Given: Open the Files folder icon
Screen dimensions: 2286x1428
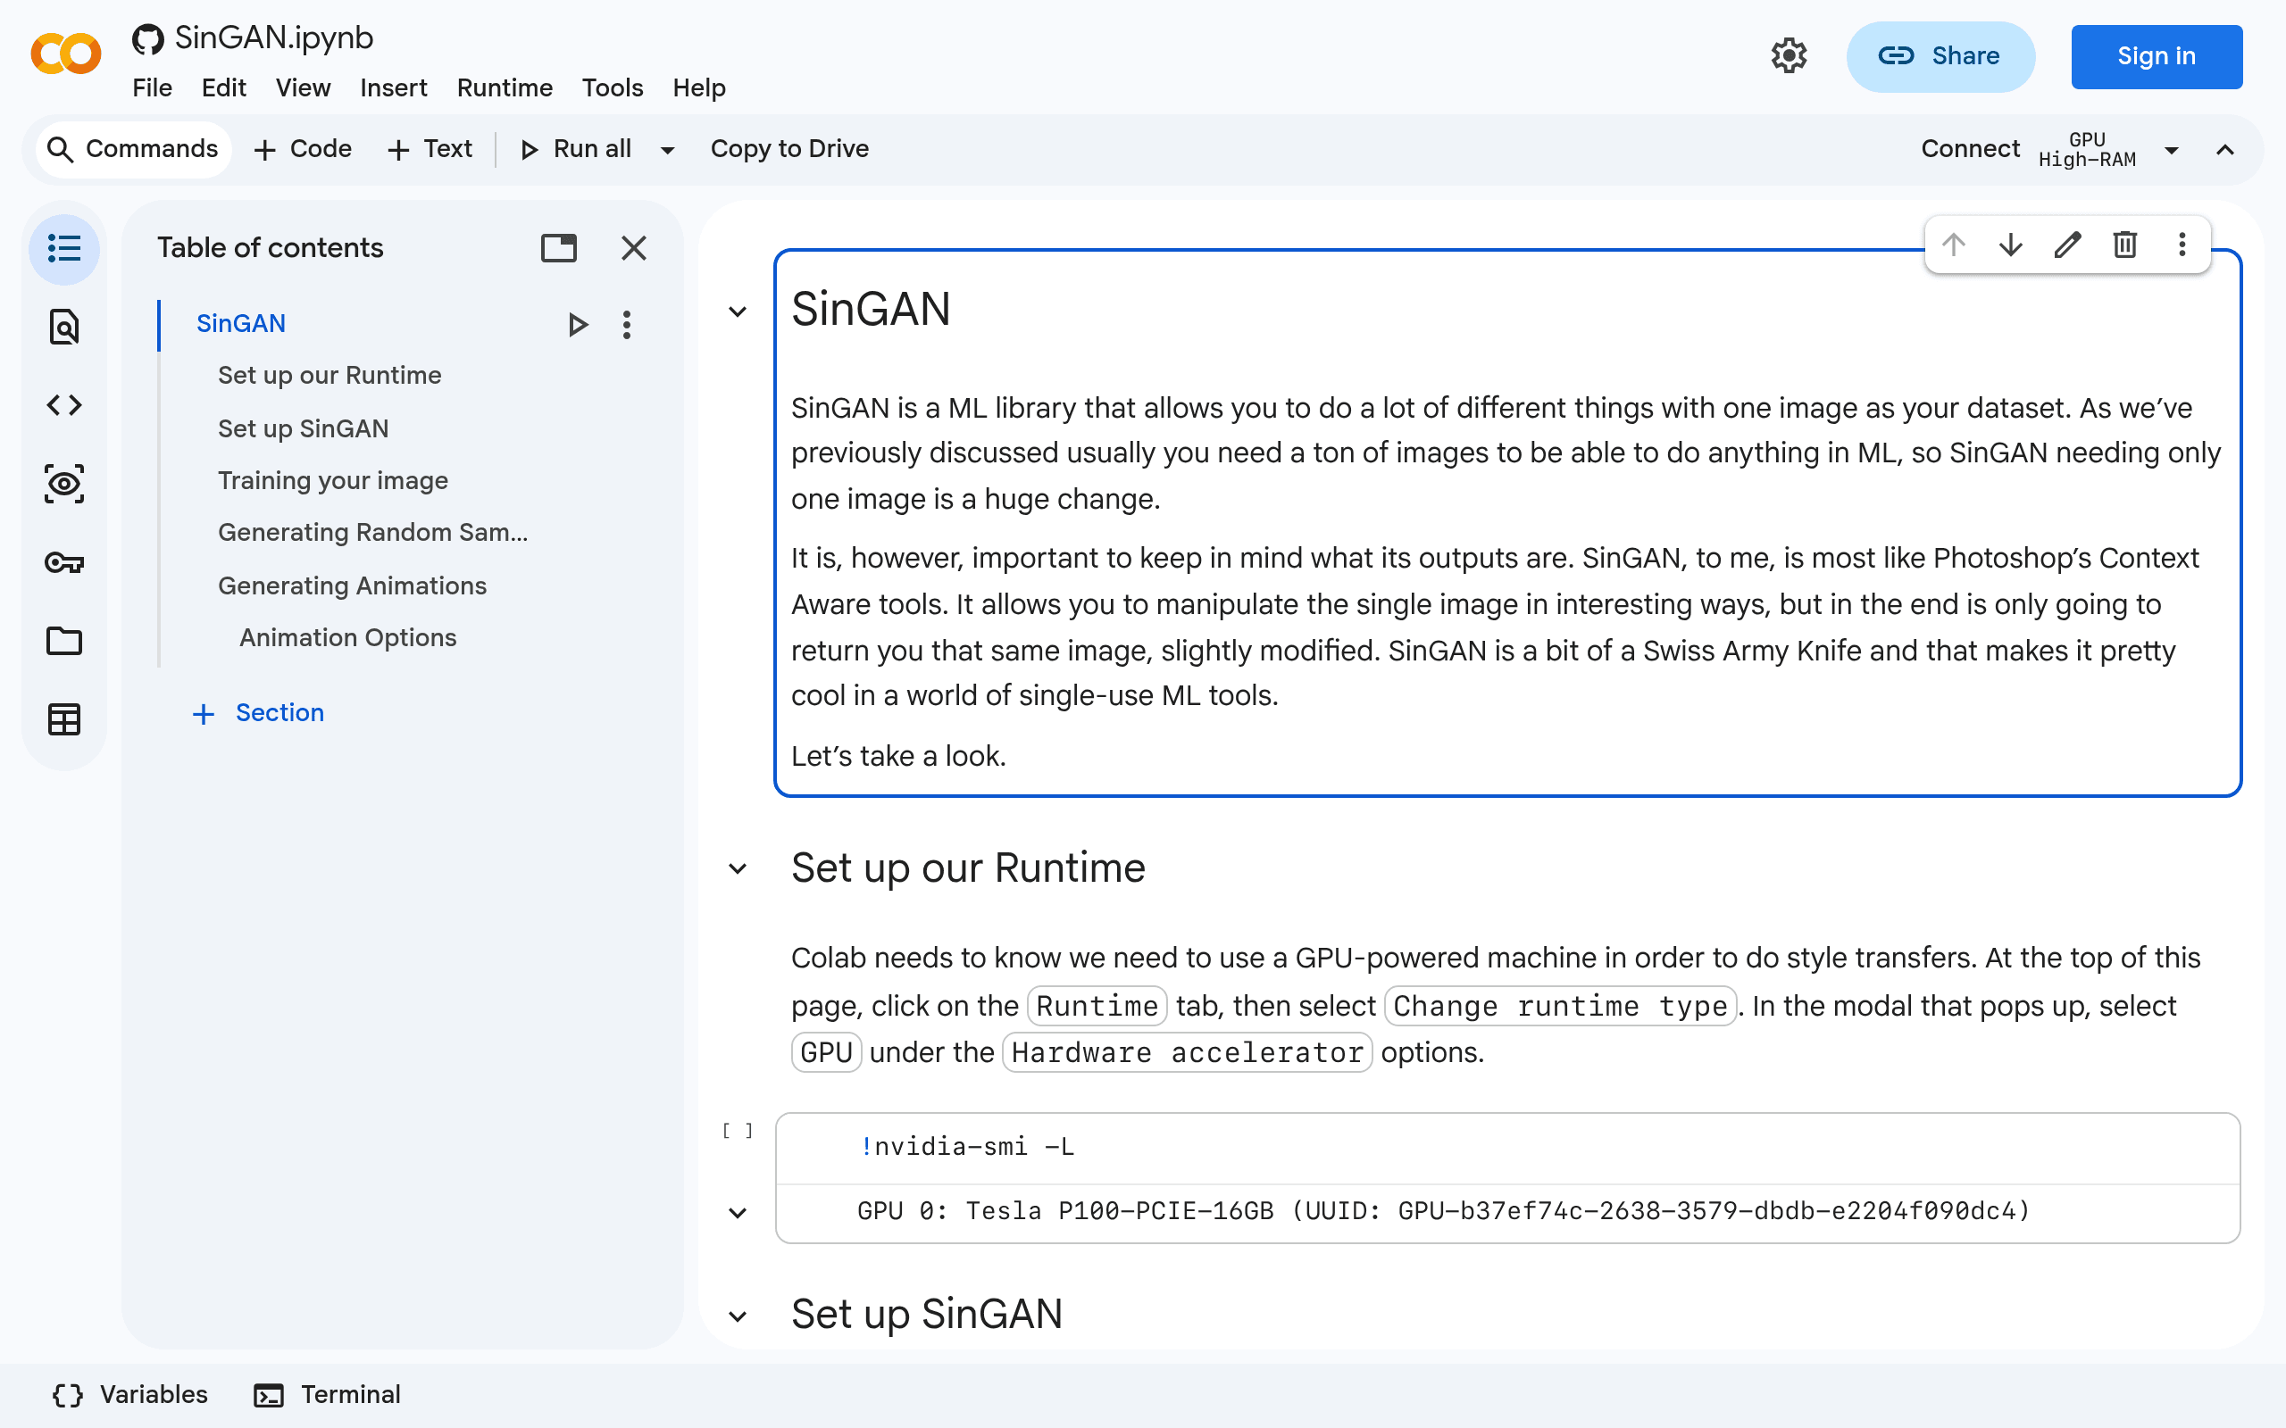Looking at the screenshot, I should click(x=64, y=642).
